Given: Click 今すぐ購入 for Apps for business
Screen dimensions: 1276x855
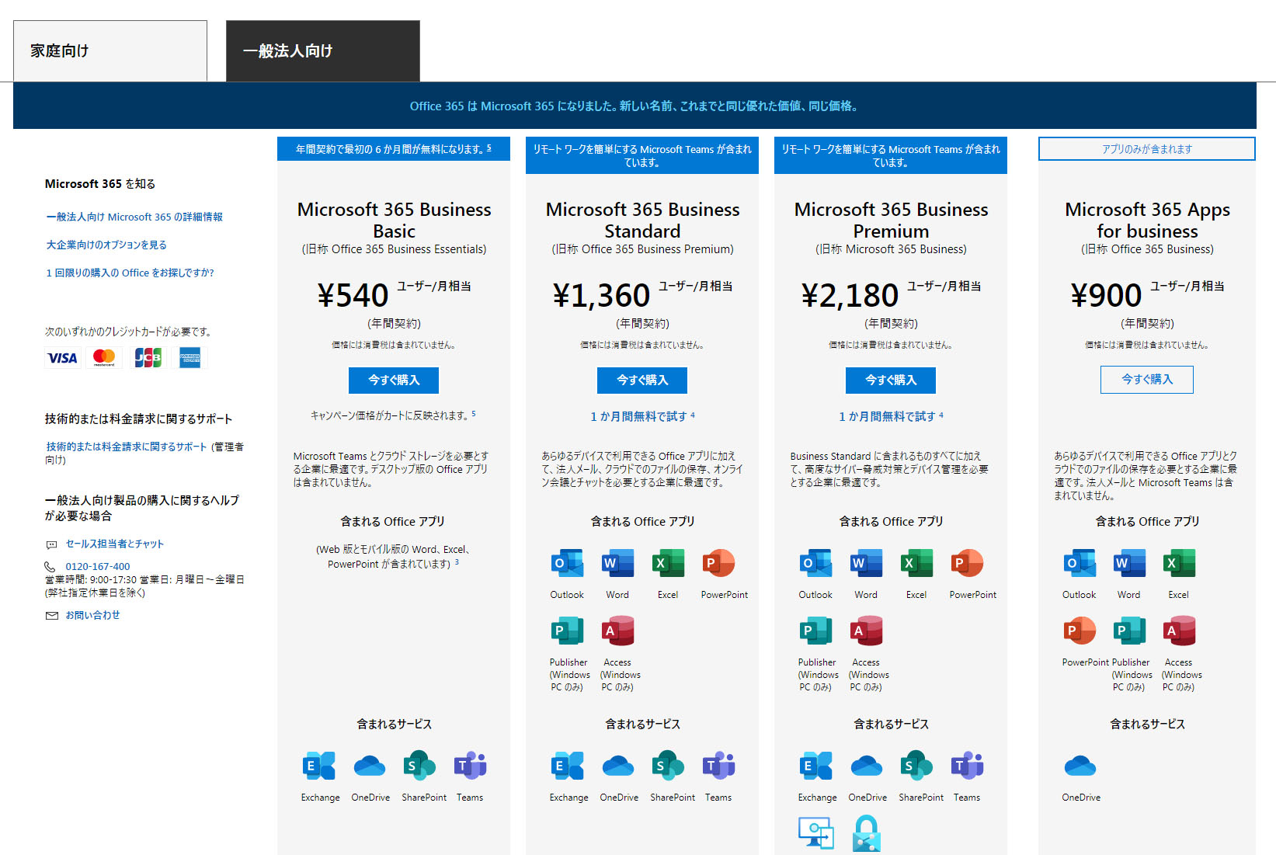Looking at the screenshot, I should [x=1147, y=380].
